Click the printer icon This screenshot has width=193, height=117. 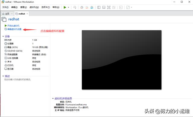click(x=6, y=65)
